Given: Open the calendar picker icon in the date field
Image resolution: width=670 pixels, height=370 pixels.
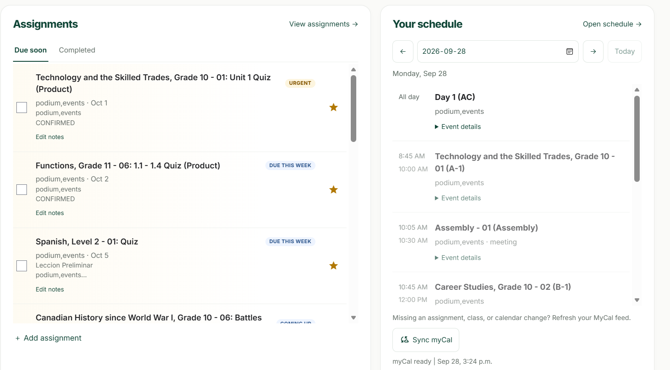Looking at the screenshot, I should [x=569, y=51].
